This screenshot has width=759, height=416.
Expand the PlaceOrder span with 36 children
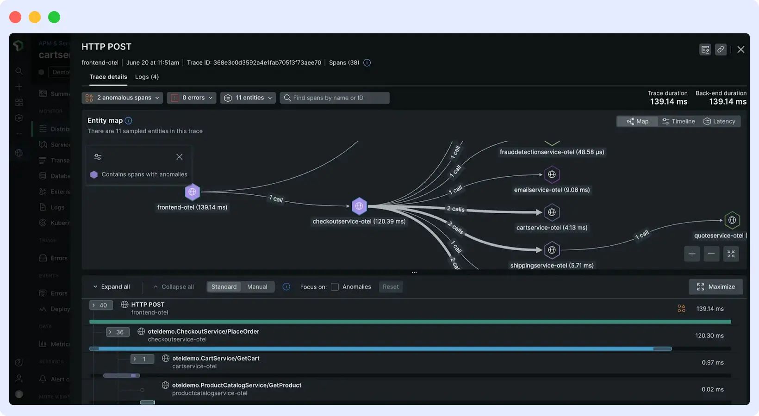[118, 332]
